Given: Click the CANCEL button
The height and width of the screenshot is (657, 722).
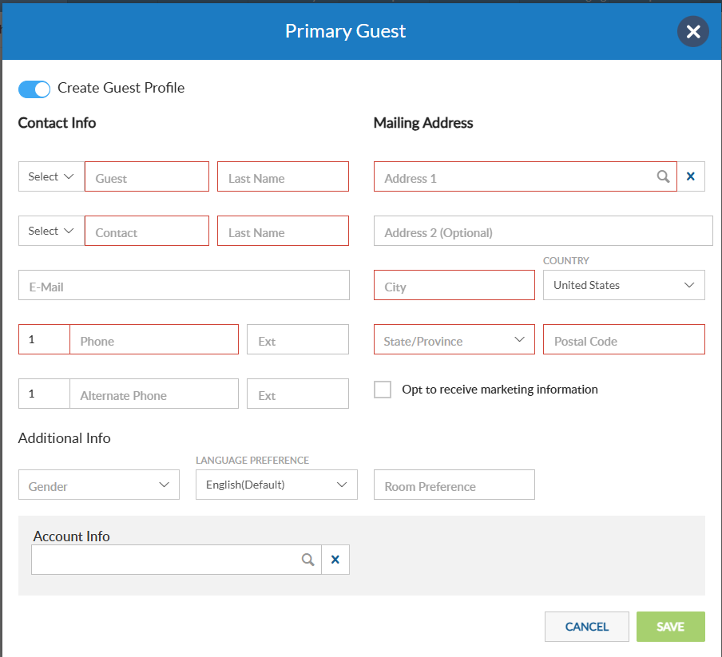Looking at the screenshot, I should click(x=586, y=627).
